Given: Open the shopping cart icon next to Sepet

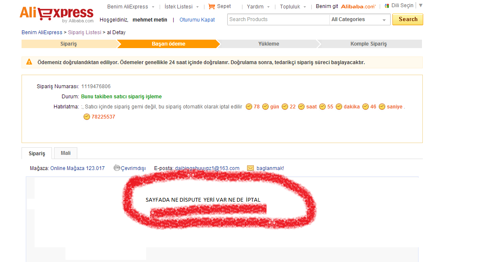Looking at the screenshot, I should pos(212,6).
